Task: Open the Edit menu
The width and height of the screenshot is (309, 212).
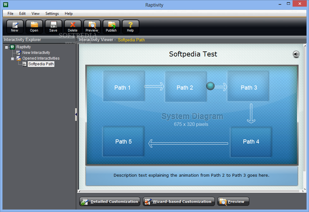Action: (x=22, y=14)
